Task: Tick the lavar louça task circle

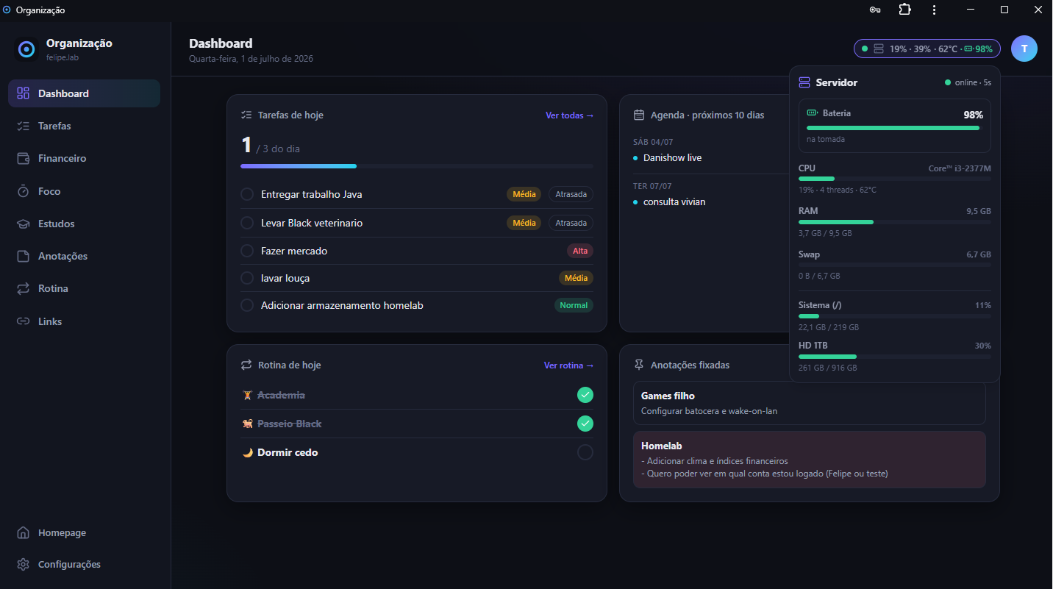Action: 247,278
